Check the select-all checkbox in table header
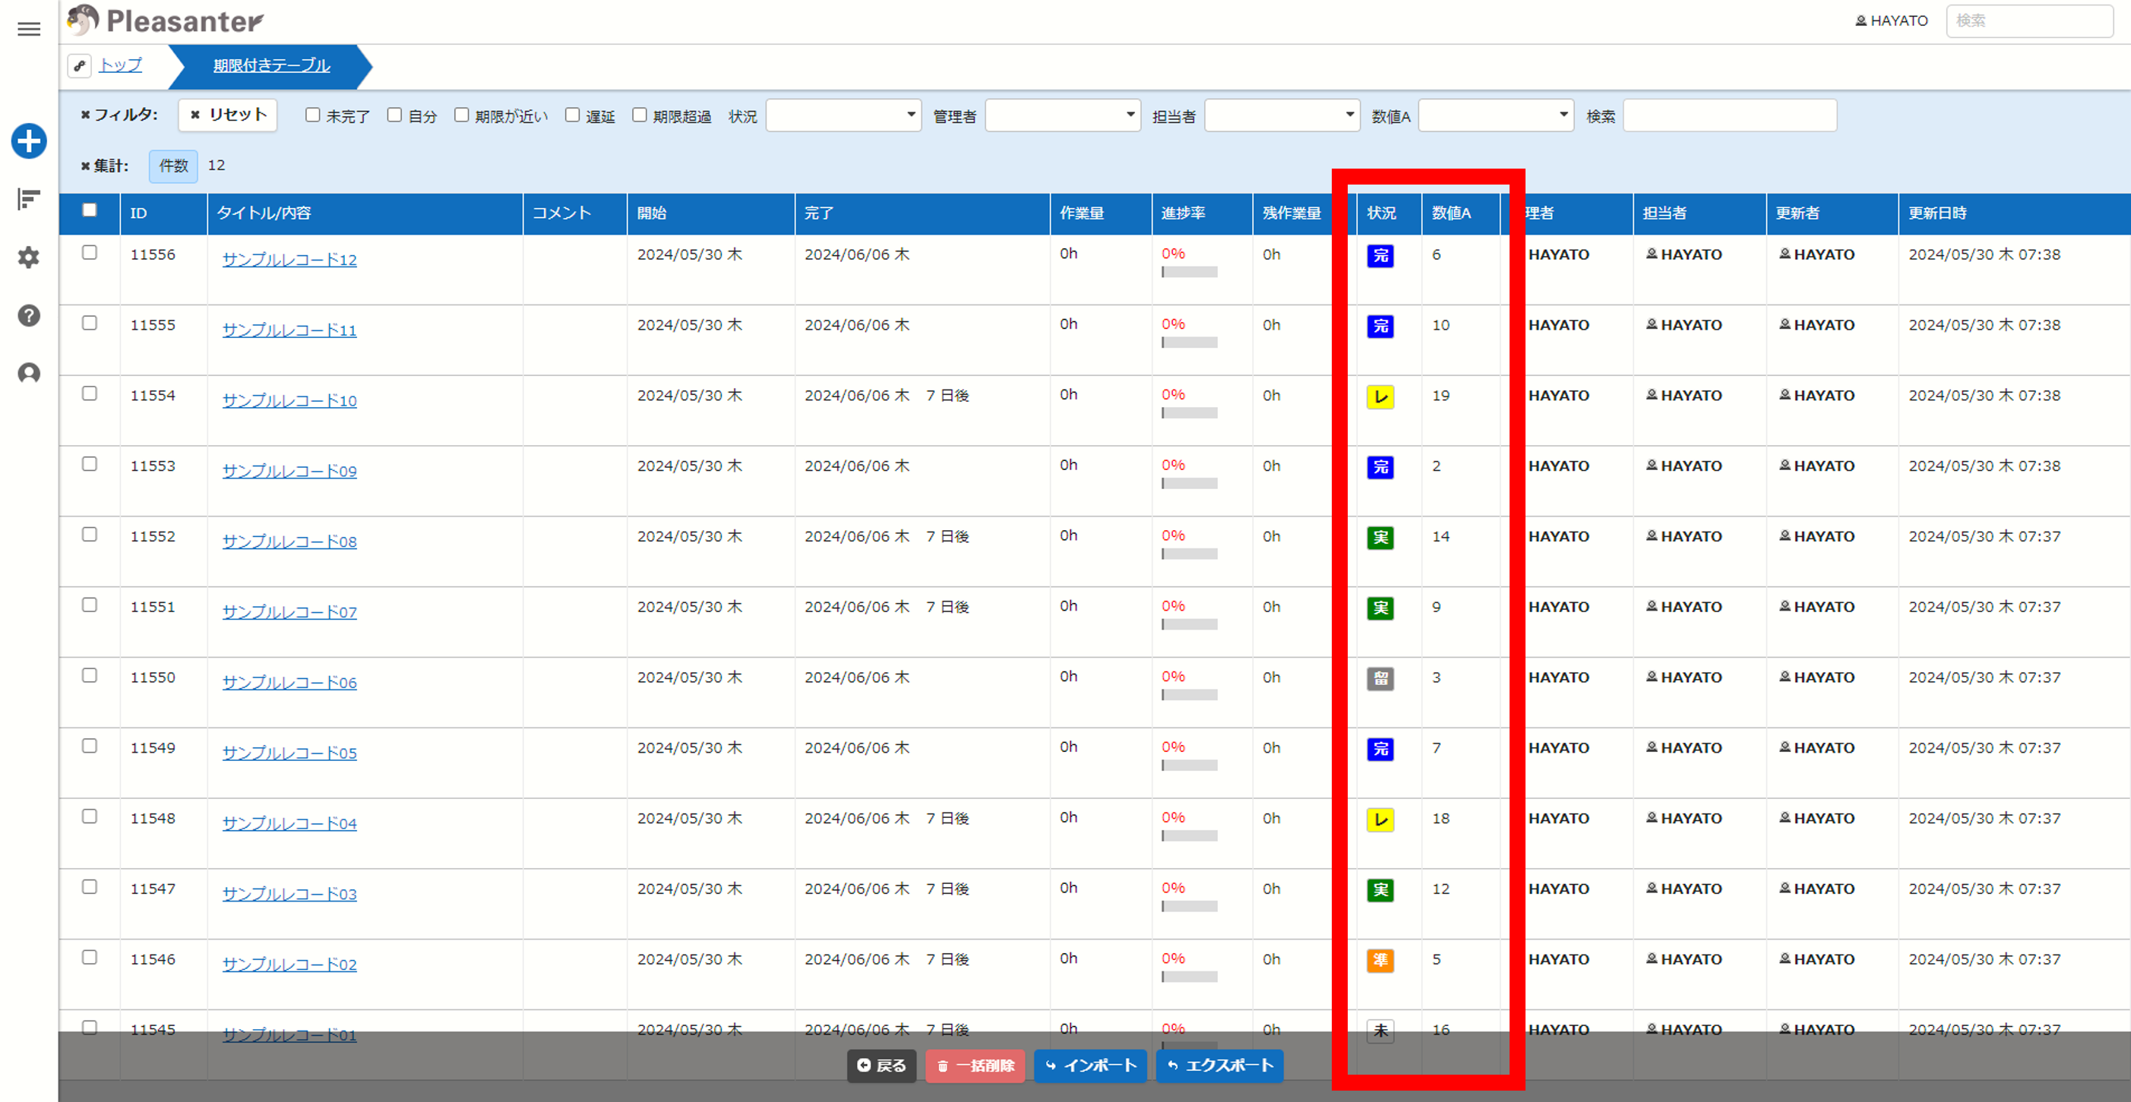Viewport: 2131px width, 1102px height. [90, 210]
